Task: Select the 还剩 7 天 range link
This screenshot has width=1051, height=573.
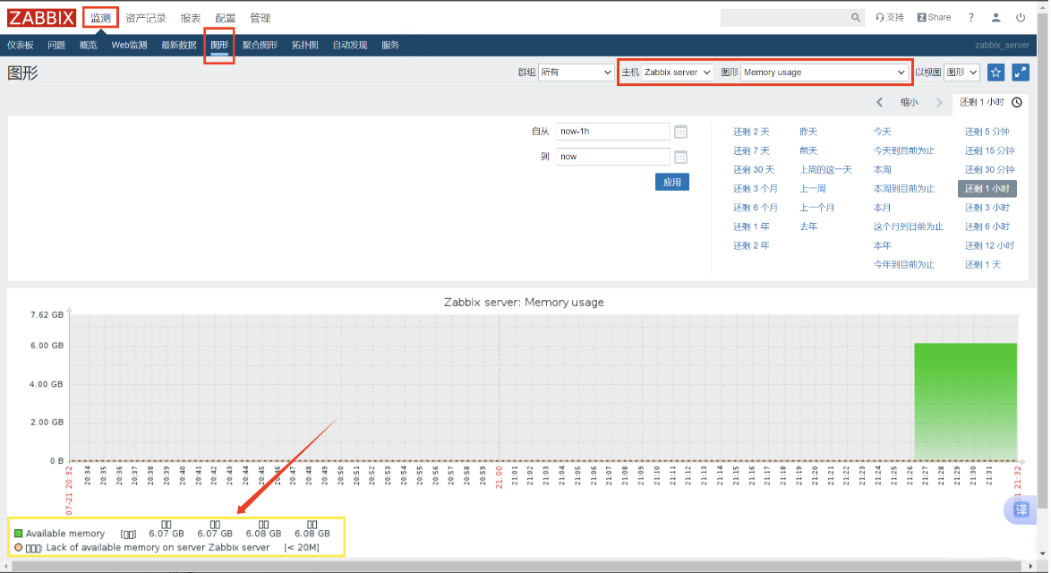Action: point(751,150)
